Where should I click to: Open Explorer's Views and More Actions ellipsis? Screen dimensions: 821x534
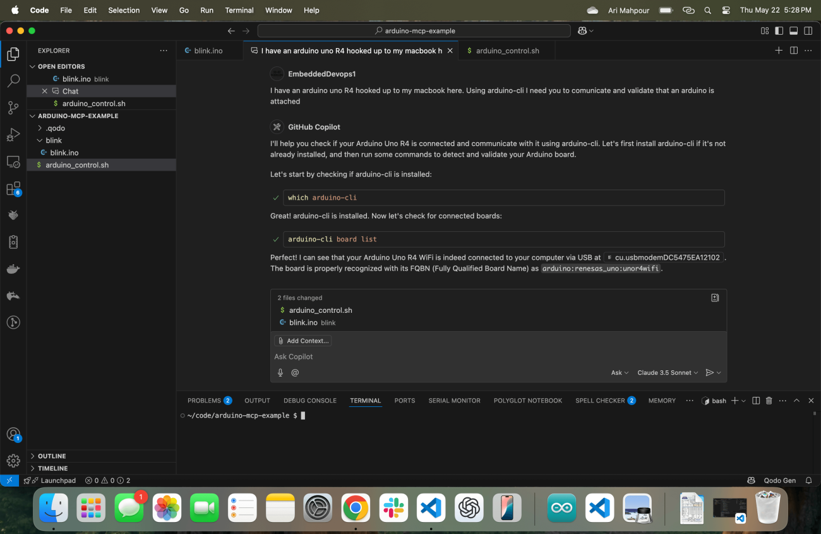164,51
